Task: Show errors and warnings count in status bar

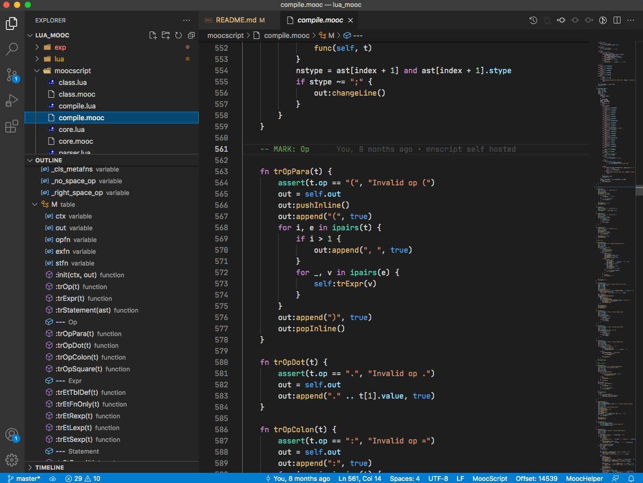Action: click(x=82, y=478)
